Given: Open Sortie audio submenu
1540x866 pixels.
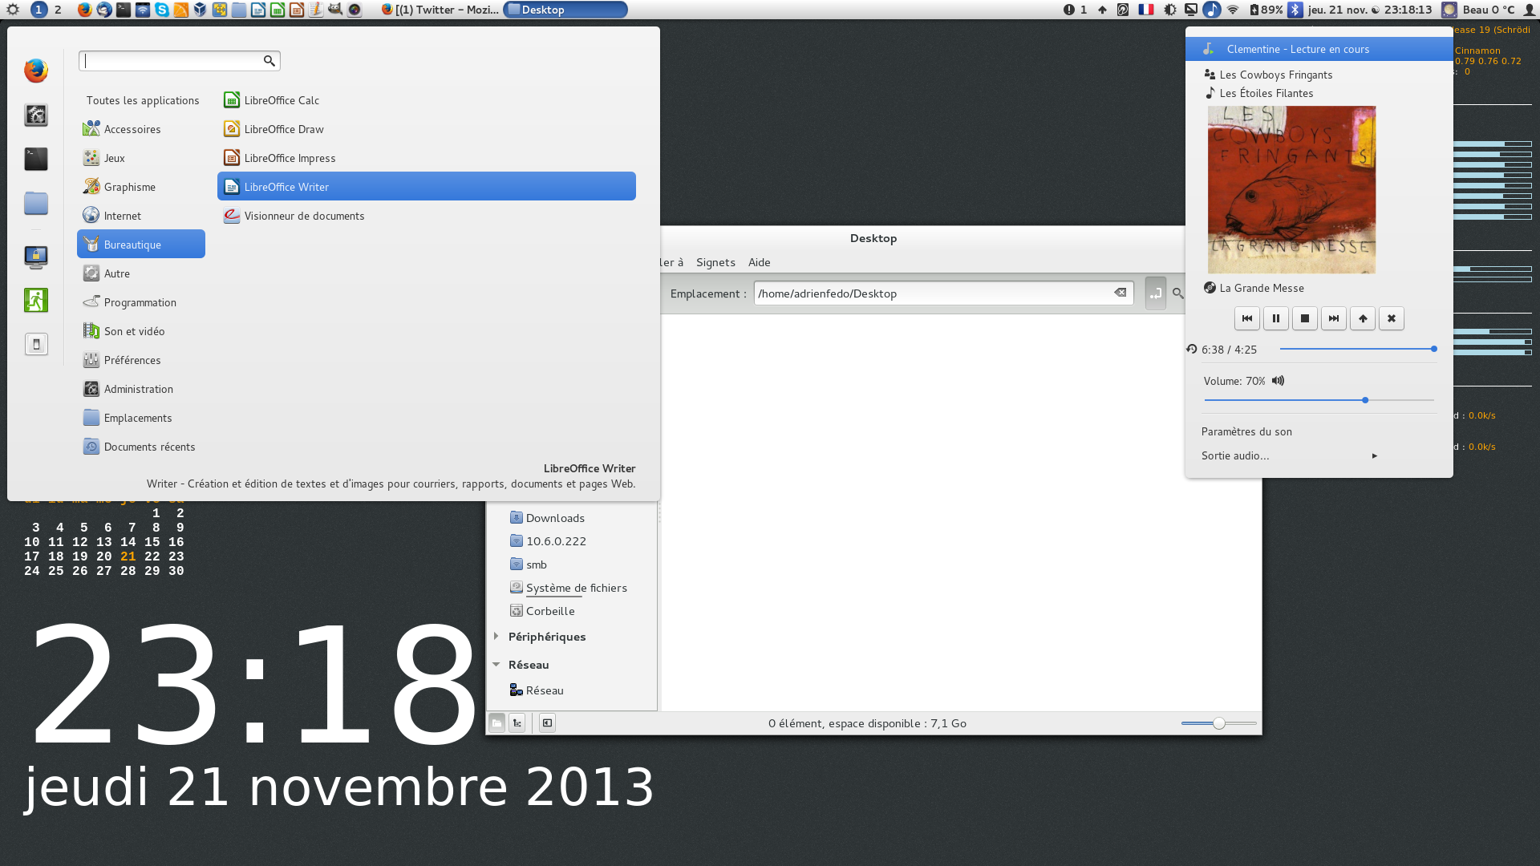Looking at the screenshot, I should (x=1289, y=455).
